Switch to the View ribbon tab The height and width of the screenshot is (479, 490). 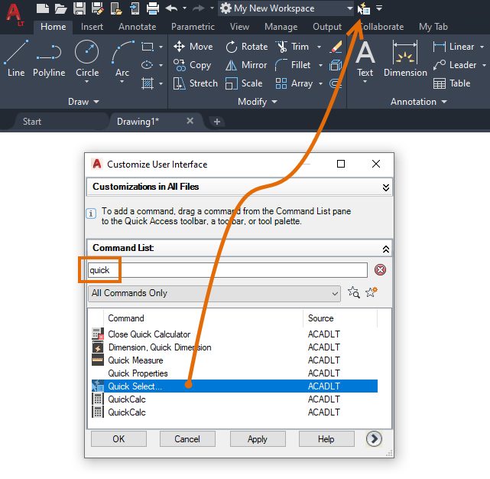click(x=240, y=27)
